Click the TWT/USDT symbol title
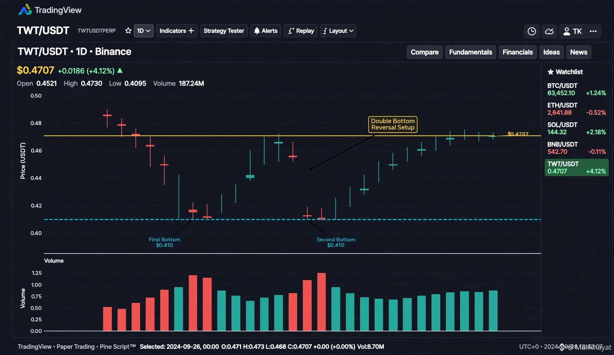The width and height of the screenshot is (614, 355). coord(43,31)
